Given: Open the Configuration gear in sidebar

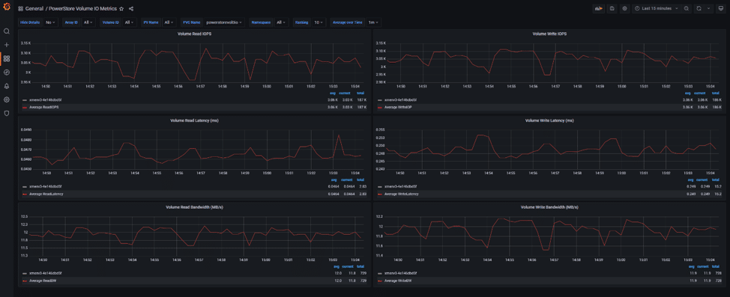Looking at the screenshot, I should coord(7,99).
